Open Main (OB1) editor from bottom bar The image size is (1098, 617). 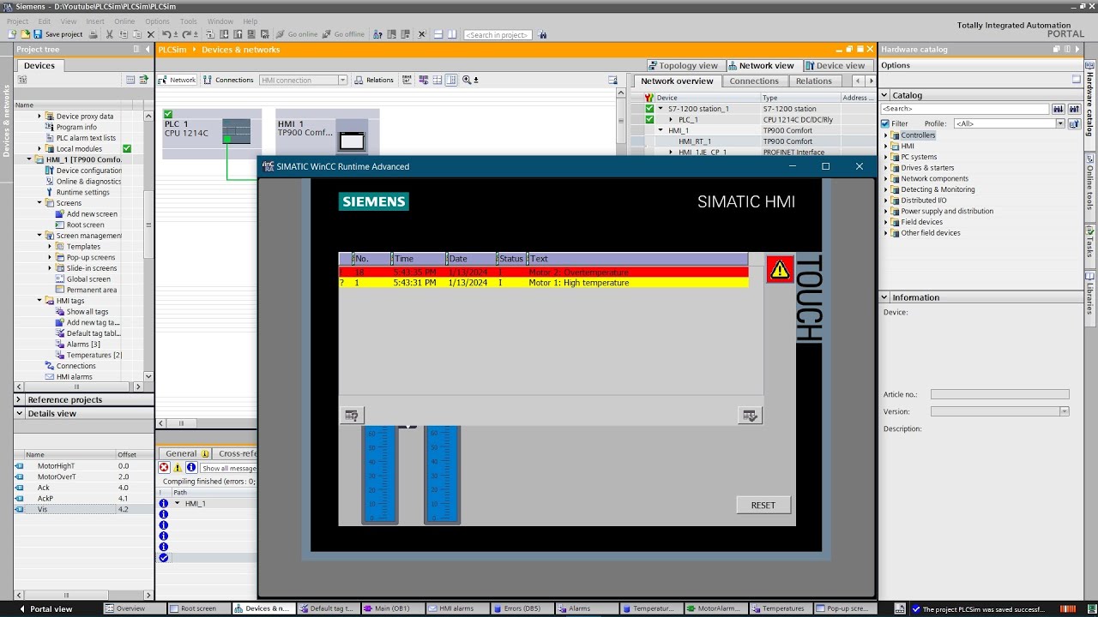click(394, 608)
